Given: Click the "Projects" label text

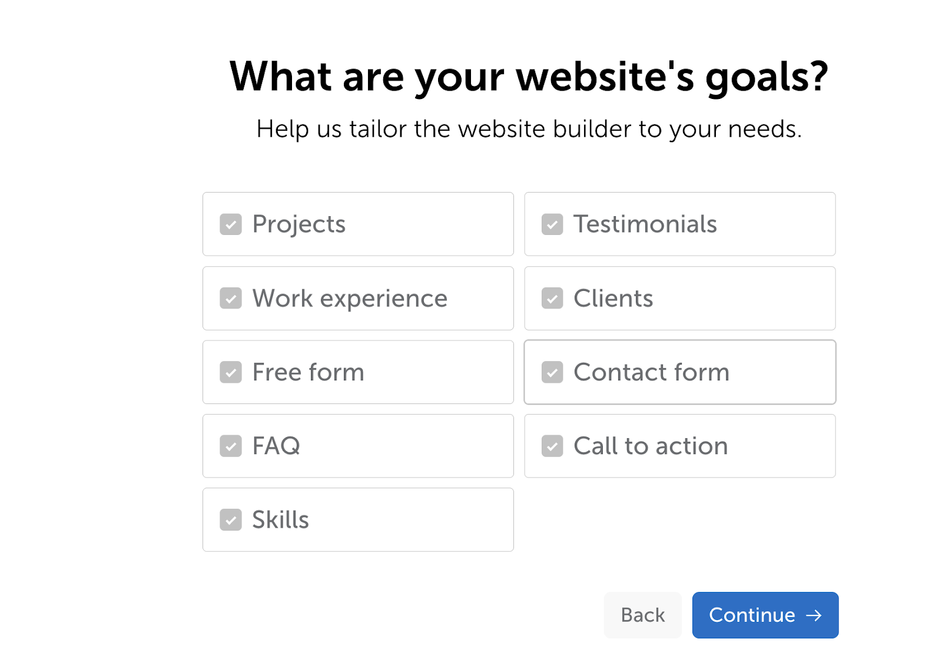Looking at the screenshot, I should click(x=298, y=224).
